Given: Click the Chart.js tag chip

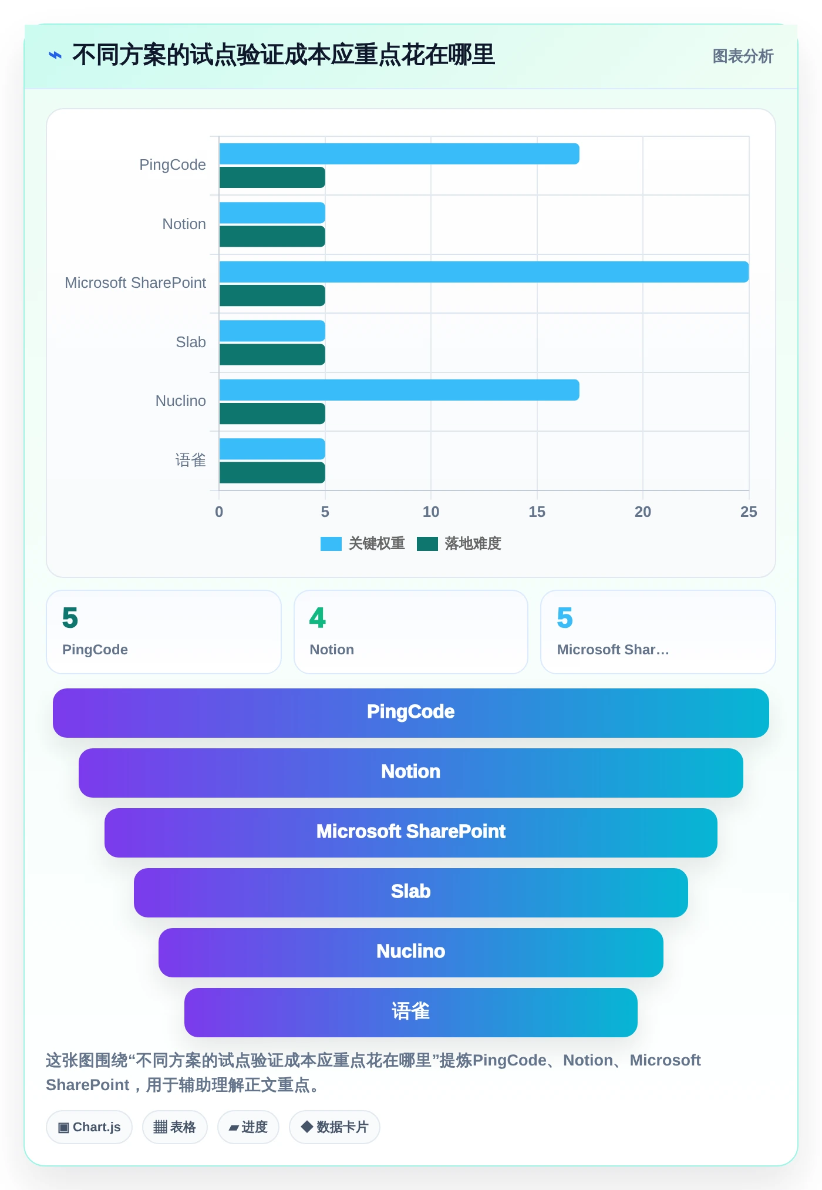Looking at the screenshot, I should coord(89,1127).
